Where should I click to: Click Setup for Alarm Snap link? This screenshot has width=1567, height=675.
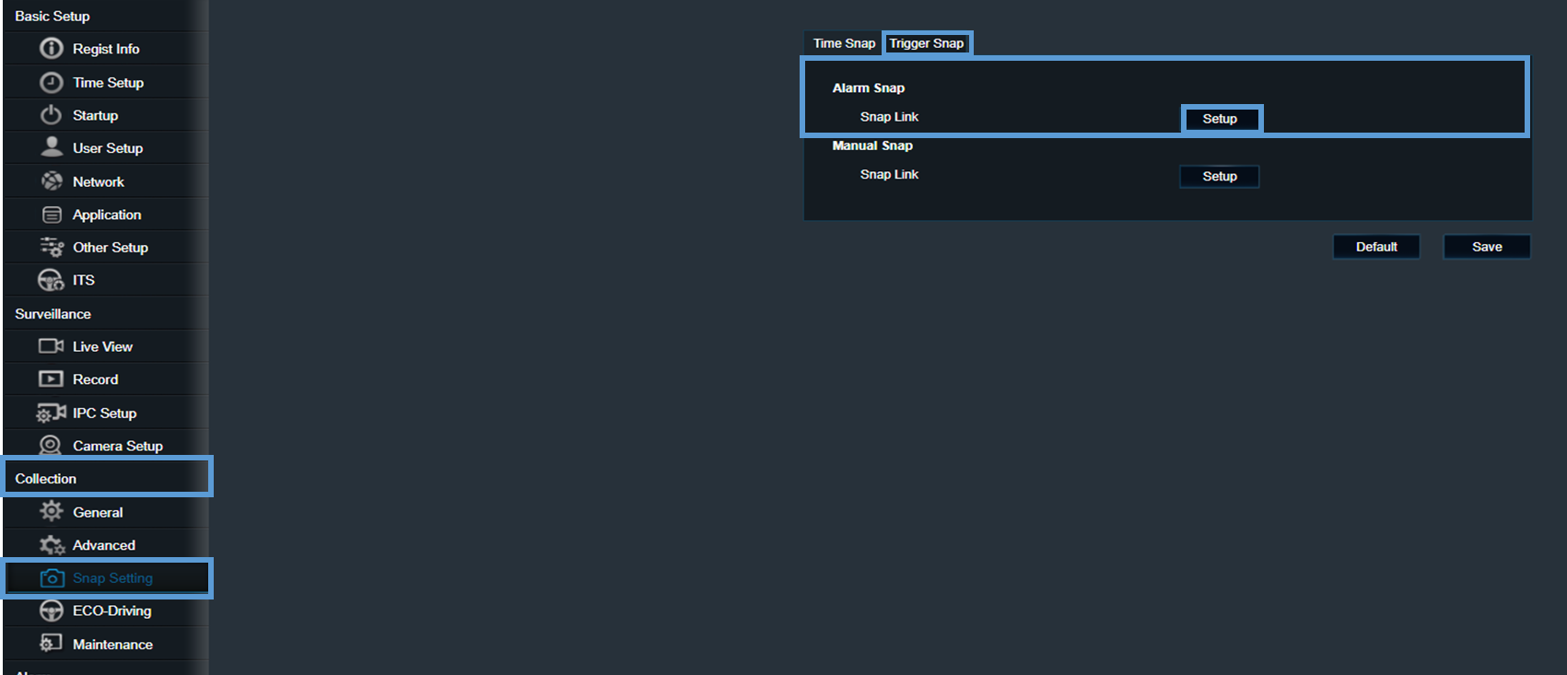point(1220,119)
